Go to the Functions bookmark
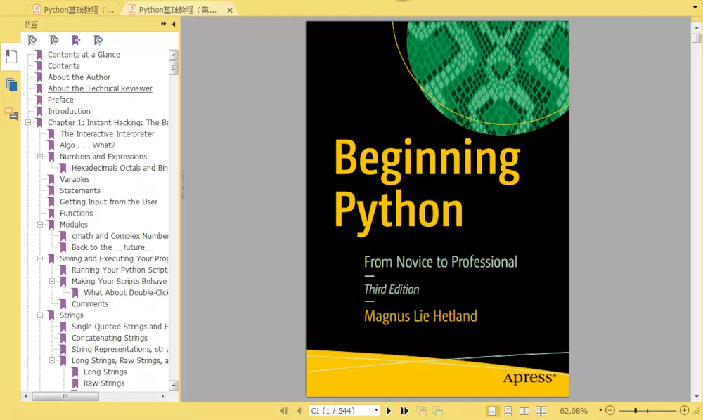 click(76, 213)
